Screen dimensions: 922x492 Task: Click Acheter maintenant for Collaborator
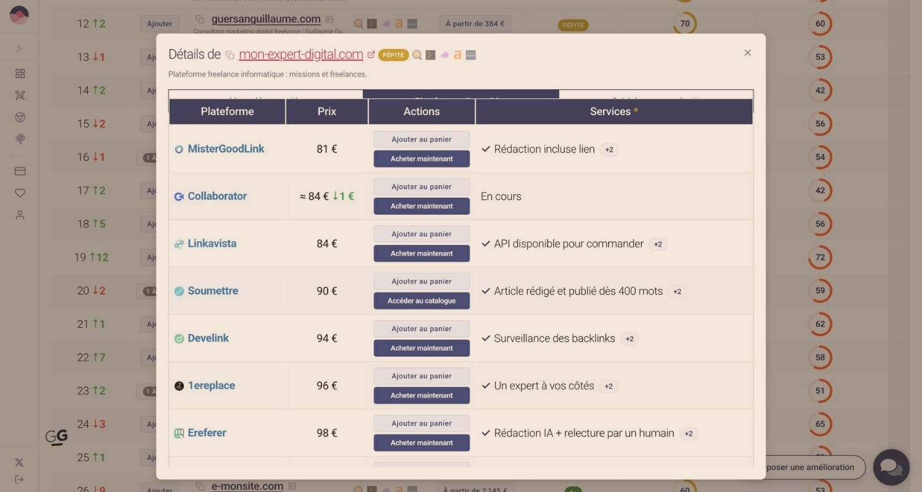pyautogui.click(x=422, y=206)
